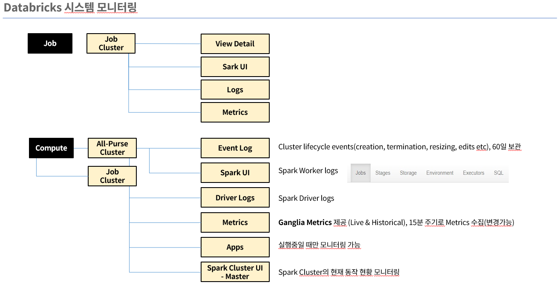Click the Job Cluster node beside Job
Screen dimensions: 559x285
tap(111, 43)
